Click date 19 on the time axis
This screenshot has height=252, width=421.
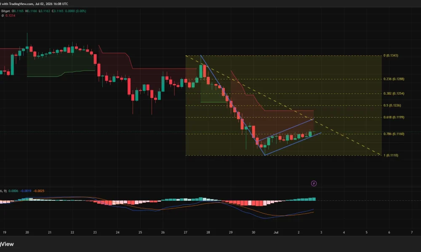(x=4, y=232)
